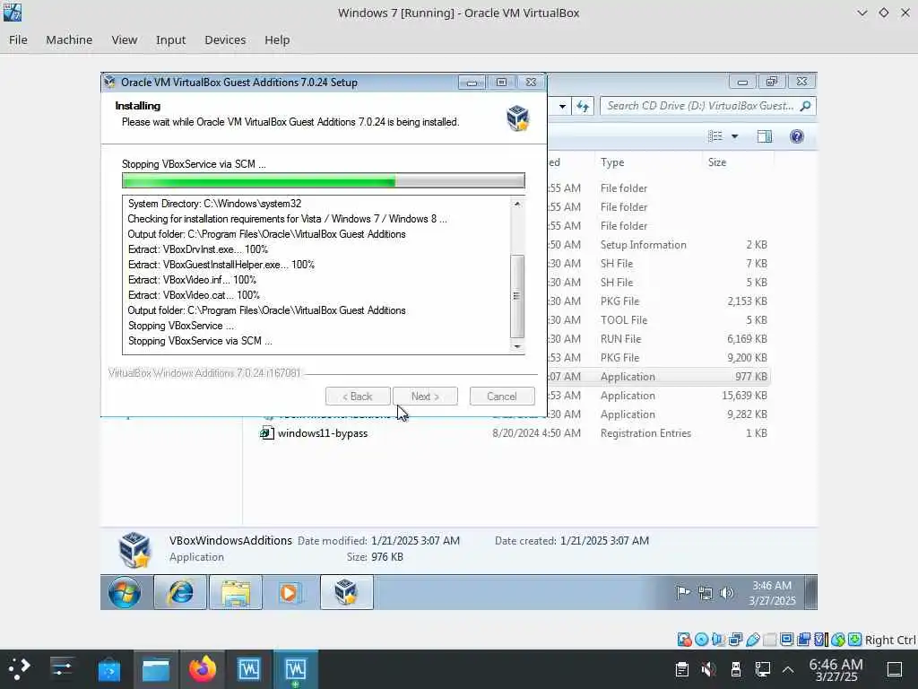Open the Devices menu
Viewport: 918px width, 689px height.
(x=225, y=39)
